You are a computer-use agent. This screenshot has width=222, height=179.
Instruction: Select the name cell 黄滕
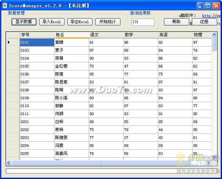coord(71,42)
